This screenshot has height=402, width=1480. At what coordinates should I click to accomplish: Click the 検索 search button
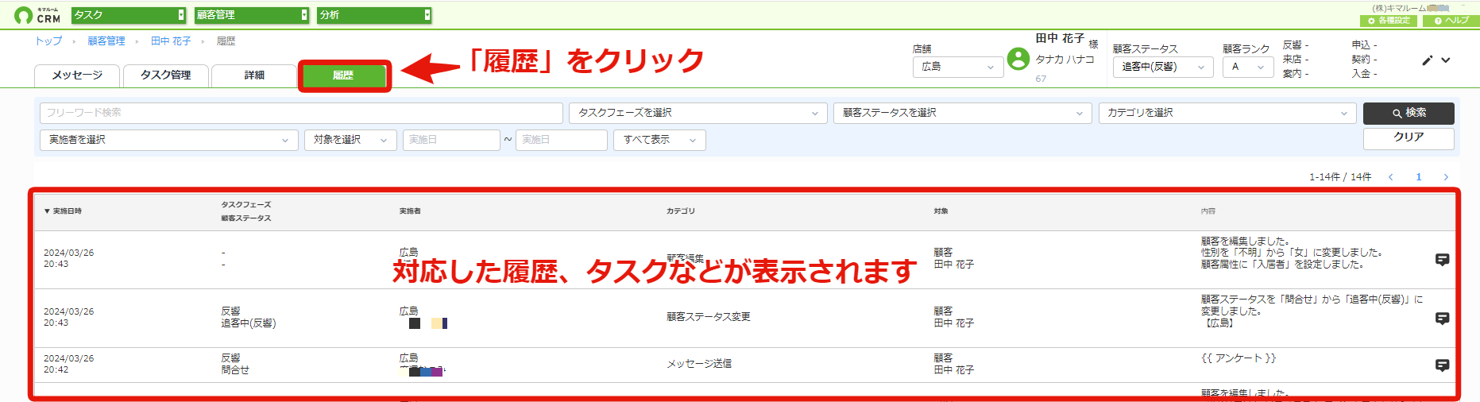[1409, 113]
